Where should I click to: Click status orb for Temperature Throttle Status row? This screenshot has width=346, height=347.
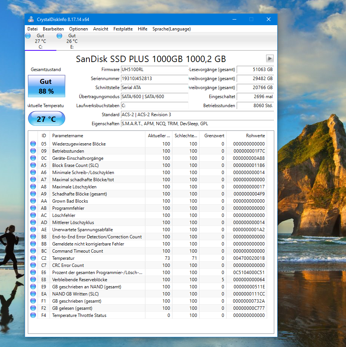point(33,315)
